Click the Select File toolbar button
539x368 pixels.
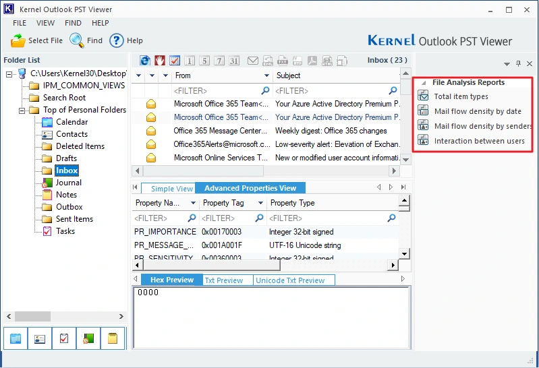[x=36, y=40]
